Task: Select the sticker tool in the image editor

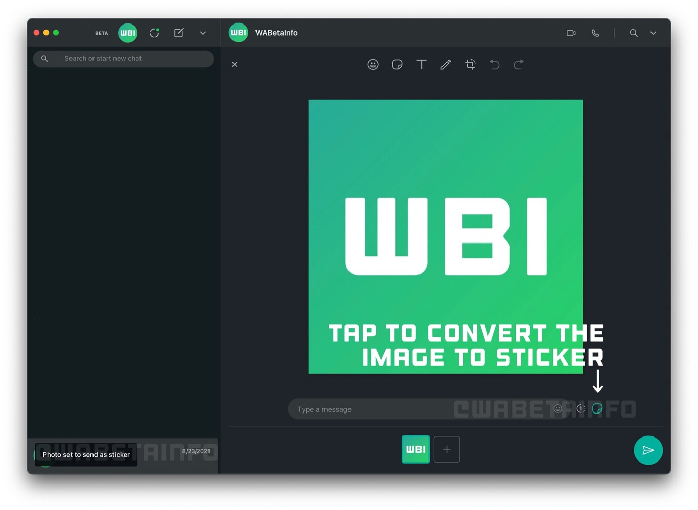Action: (x=397, y=64)
